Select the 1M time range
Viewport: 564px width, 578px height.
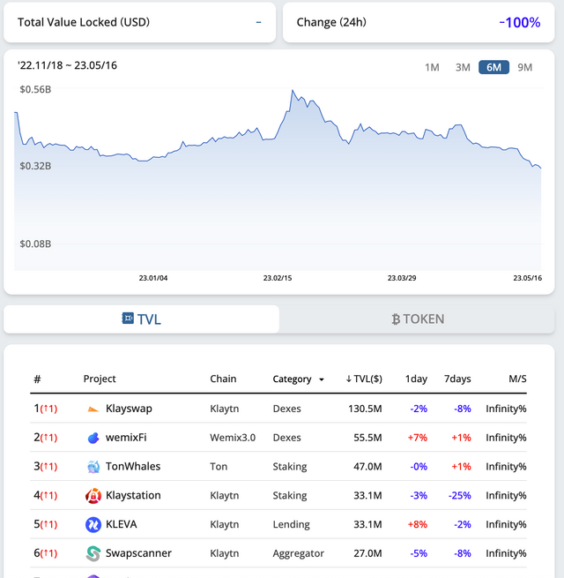[x=432, y=67]
